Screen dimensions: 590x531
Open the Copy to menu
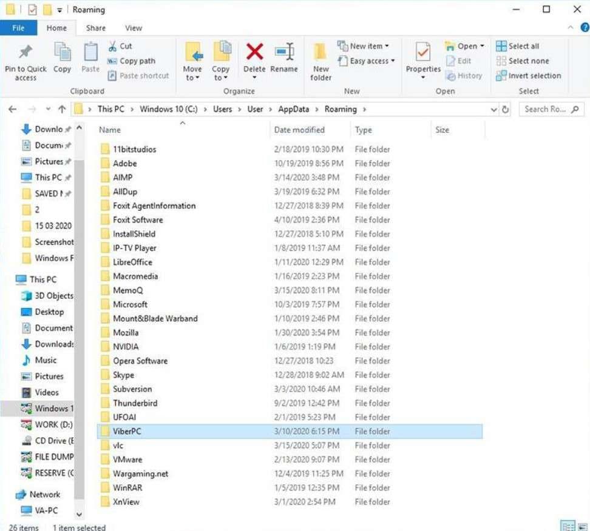coord(220,61)
